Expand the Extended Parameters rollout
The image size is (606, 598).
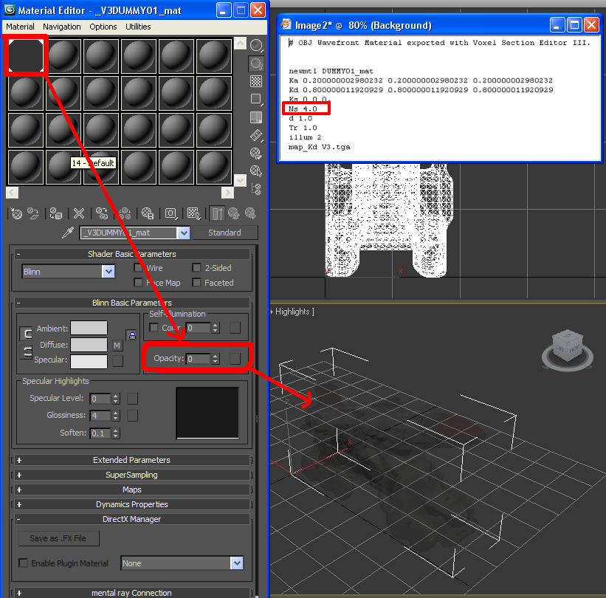(x=131, y=460)
